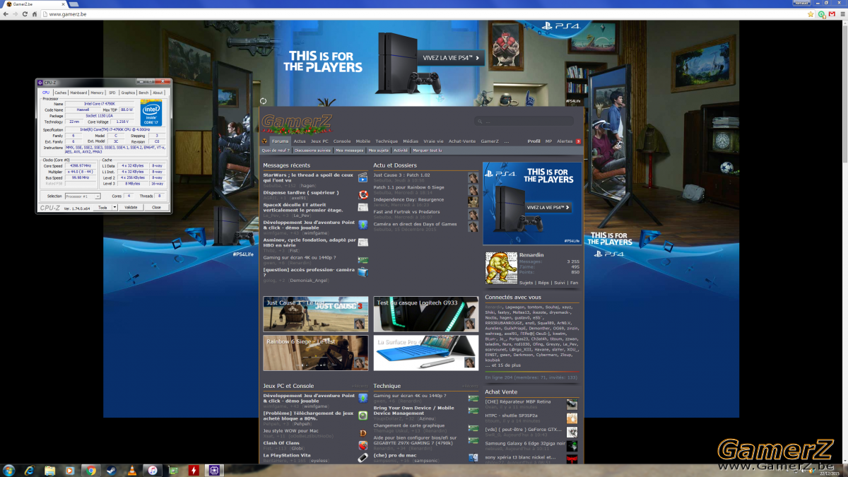Click the newspaper icon beside the SpaceX thread
The width and height of the screenshot is (848, 477).
click(363, 208)
